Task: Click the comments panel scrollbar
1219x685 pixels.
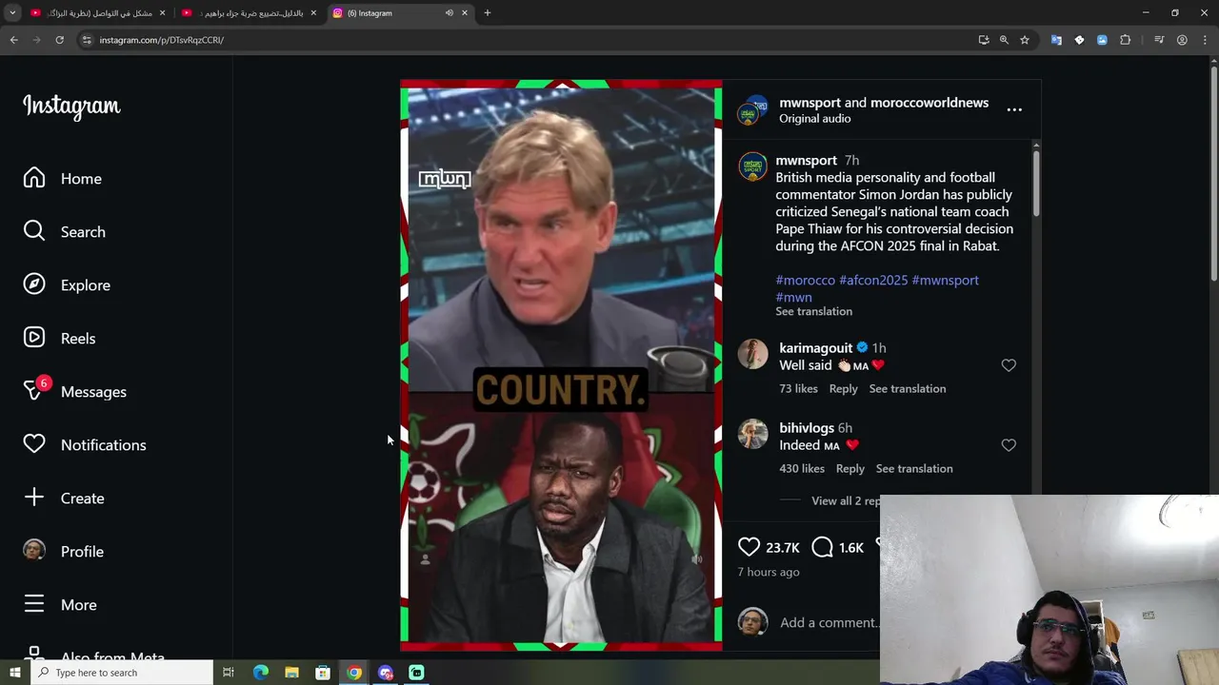Action: click(1035, 181)
